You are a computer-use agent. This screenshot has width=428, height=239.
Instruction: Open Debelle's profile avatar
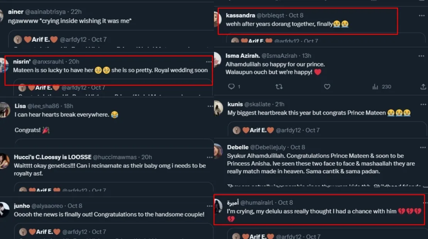[x=218, y=151]
